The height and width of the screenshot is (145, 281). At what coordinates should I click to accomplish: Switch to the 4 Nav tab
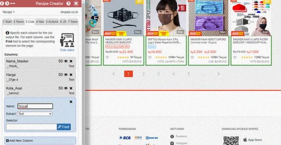[x=40, y=22]
